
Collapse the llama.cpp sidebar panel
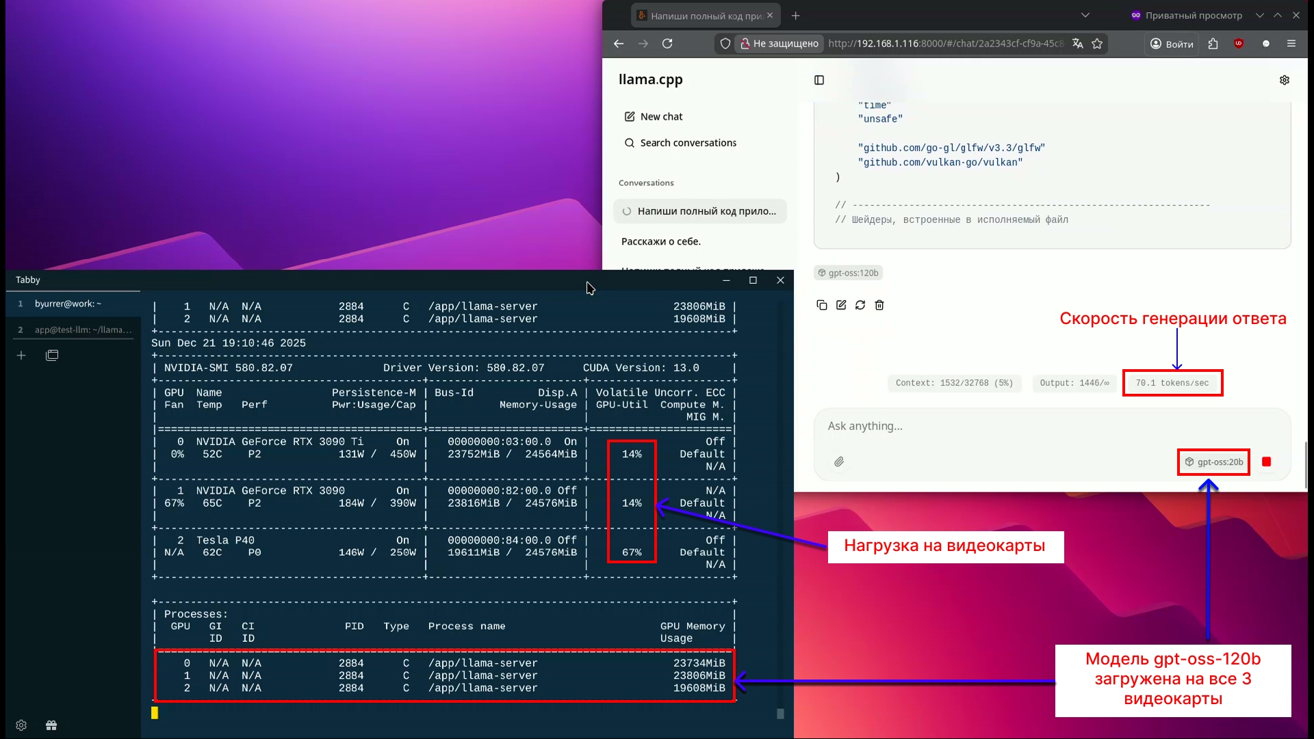(x=819, y=80)
